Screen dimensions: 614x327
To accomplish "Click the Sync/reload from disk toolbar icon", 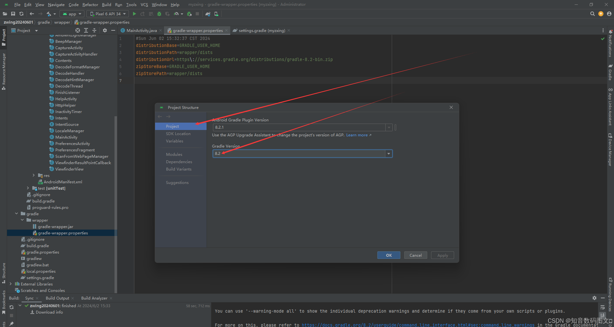I will (x=21, y=14).
